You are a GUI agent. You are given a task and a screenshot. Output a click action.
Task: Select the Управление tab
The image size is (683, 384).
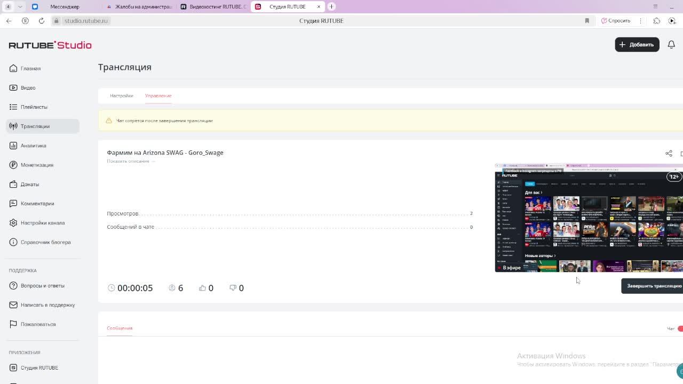[158, 96]
